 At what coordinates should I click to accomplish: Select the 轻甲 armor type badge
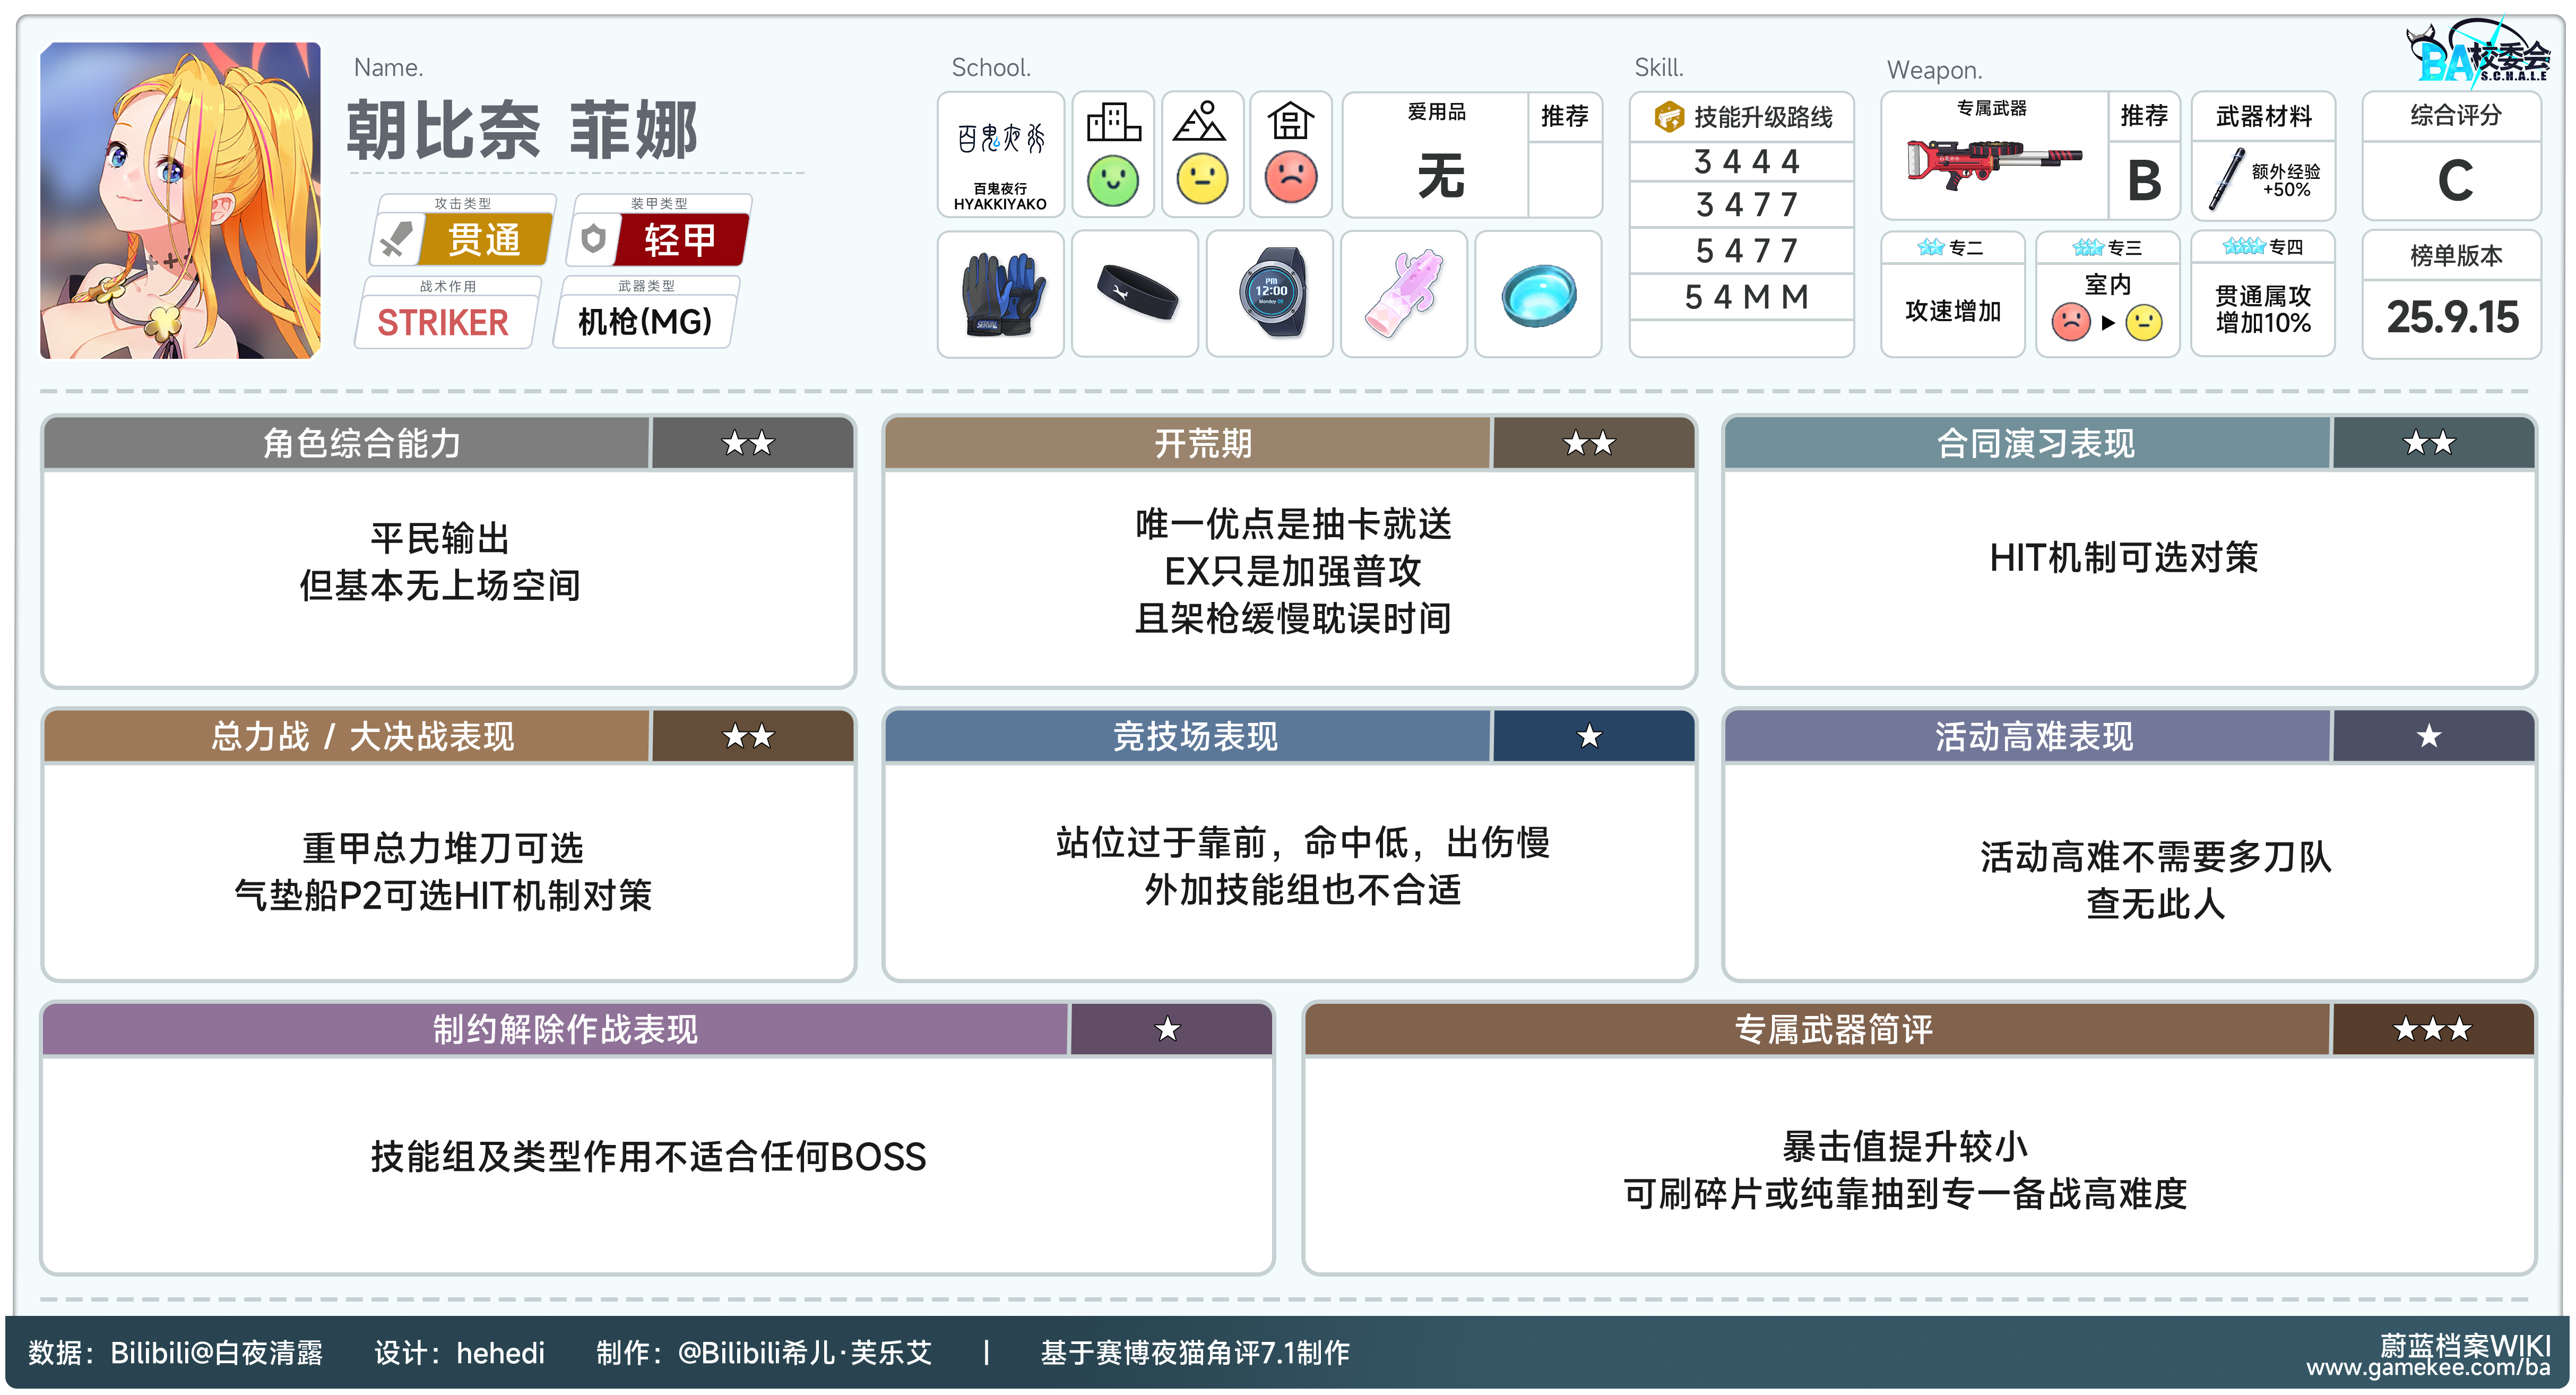[x=680, y=240]
